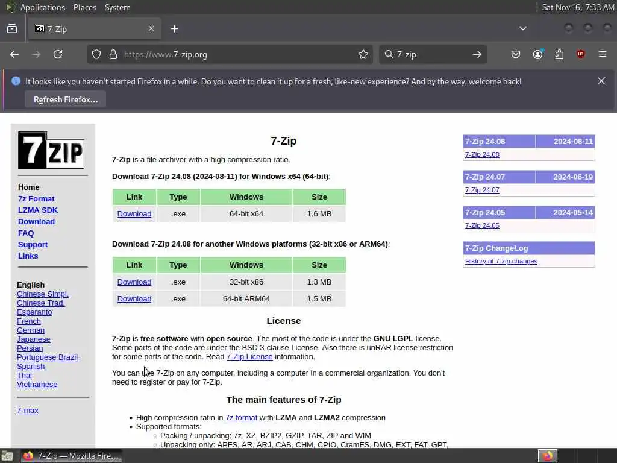
Task: Close the 7-Zip tab
Action: tap(151, 28)
